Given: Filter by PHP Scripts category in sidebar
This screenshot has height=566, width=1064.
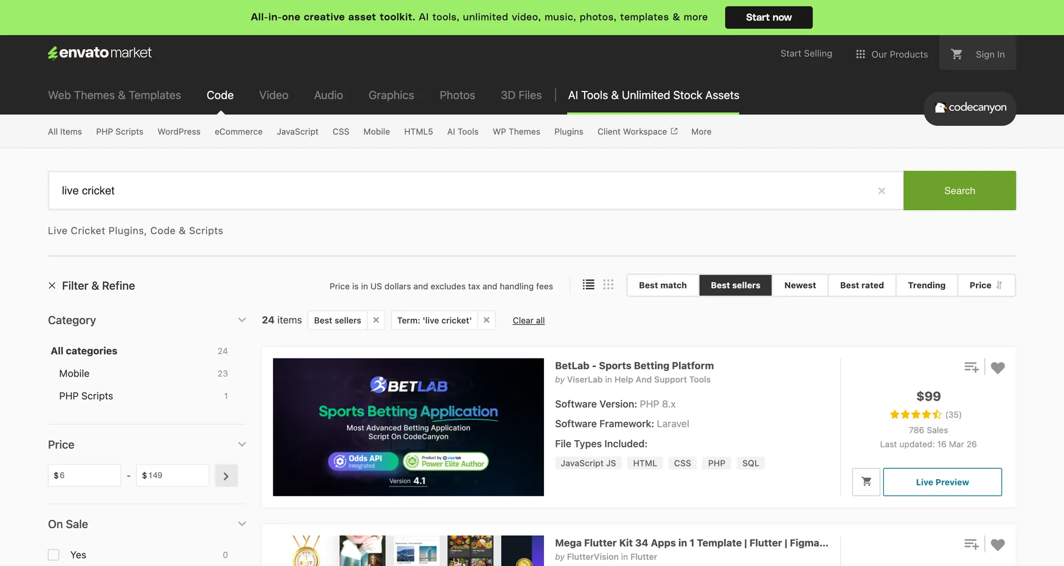Looking at the screenshot, I should coord(86,396).
